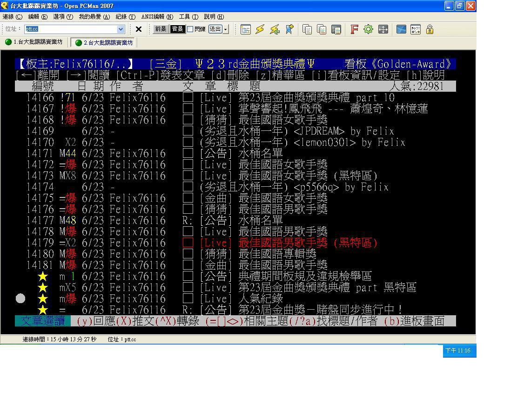Click the 背景 background color button

[177, 29]
